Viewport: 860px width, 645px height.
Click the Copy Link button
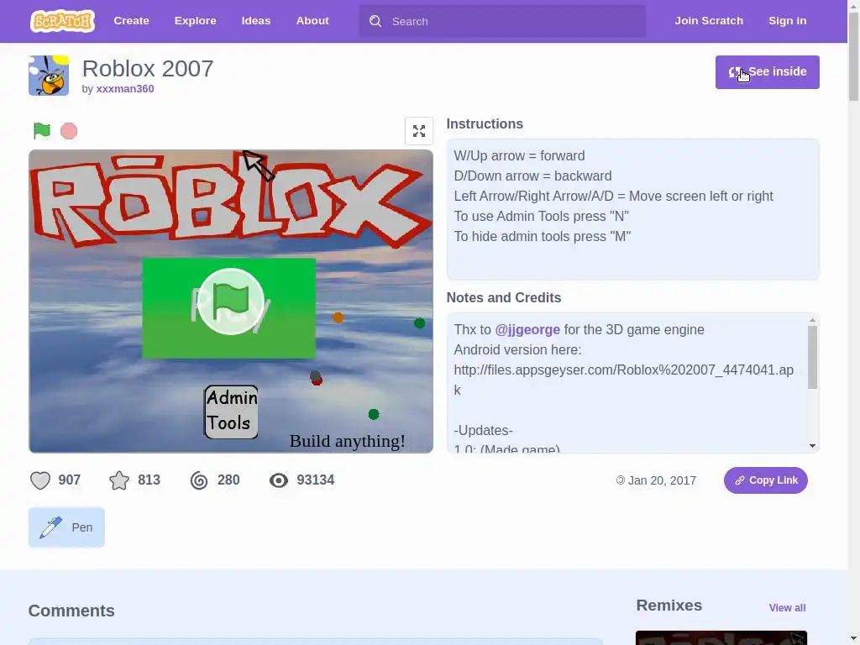pos(766,480)
